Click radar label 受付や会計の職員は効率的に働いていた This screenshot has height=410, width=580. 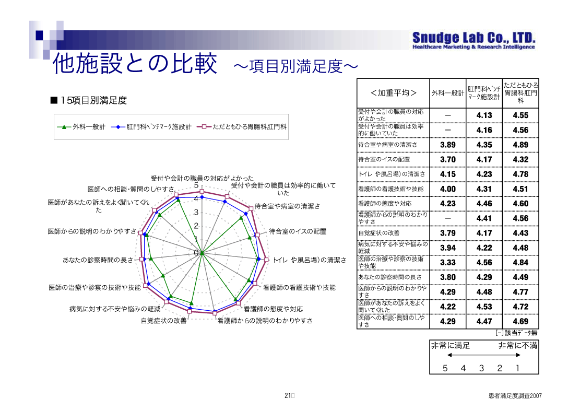pos(283,189)
